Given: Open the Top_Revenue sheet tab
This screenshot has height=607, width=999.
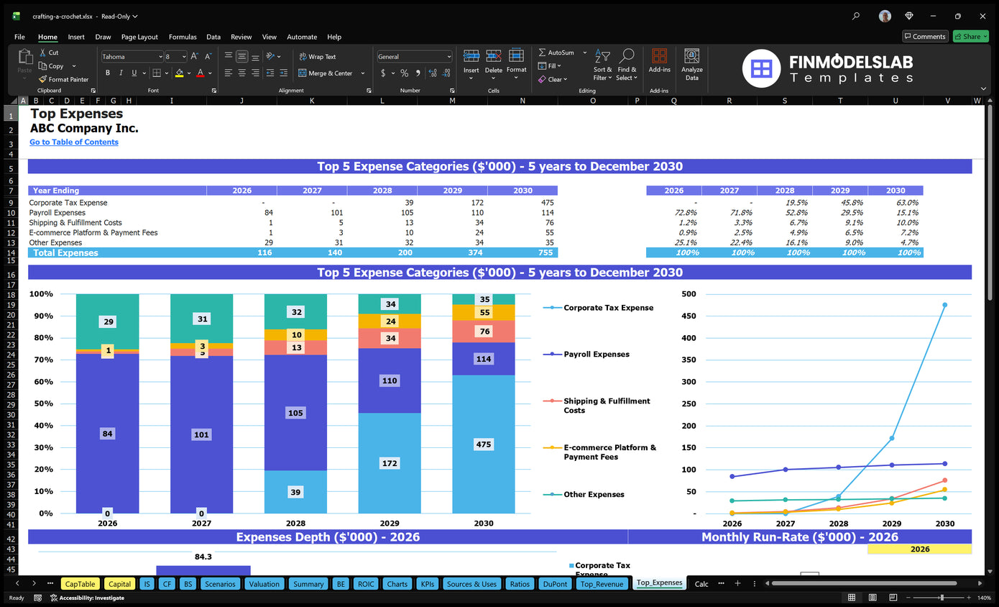Looking at the screenshot, I should coord(602,583).
